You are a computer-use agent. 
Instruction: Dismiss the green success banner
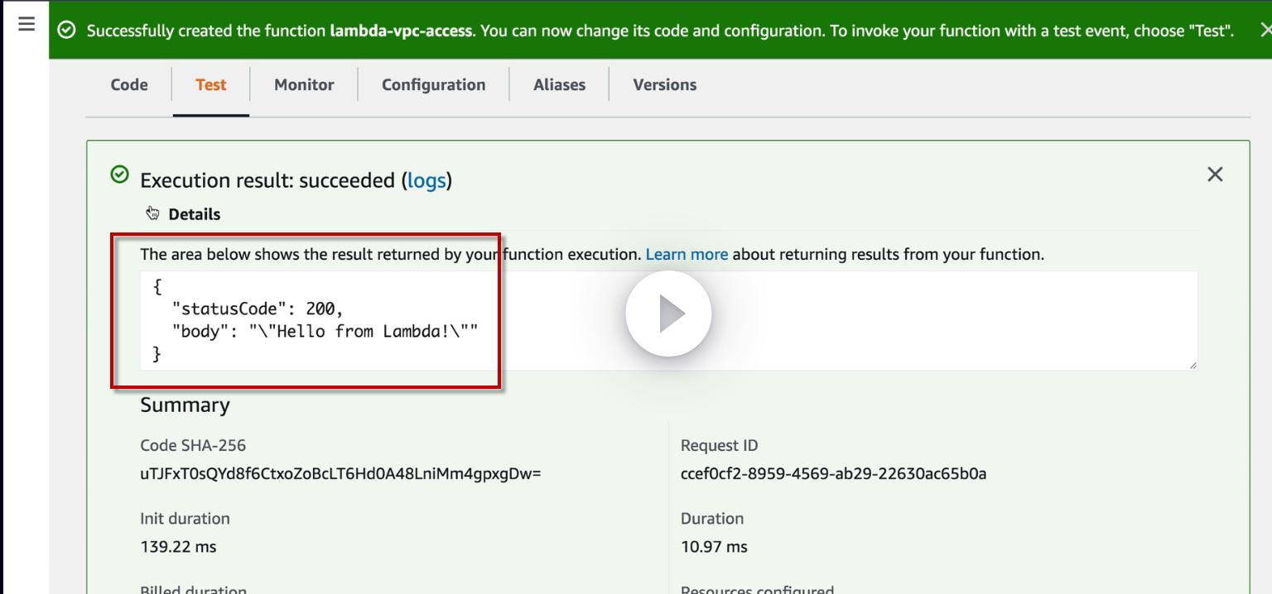(1265, 31)
